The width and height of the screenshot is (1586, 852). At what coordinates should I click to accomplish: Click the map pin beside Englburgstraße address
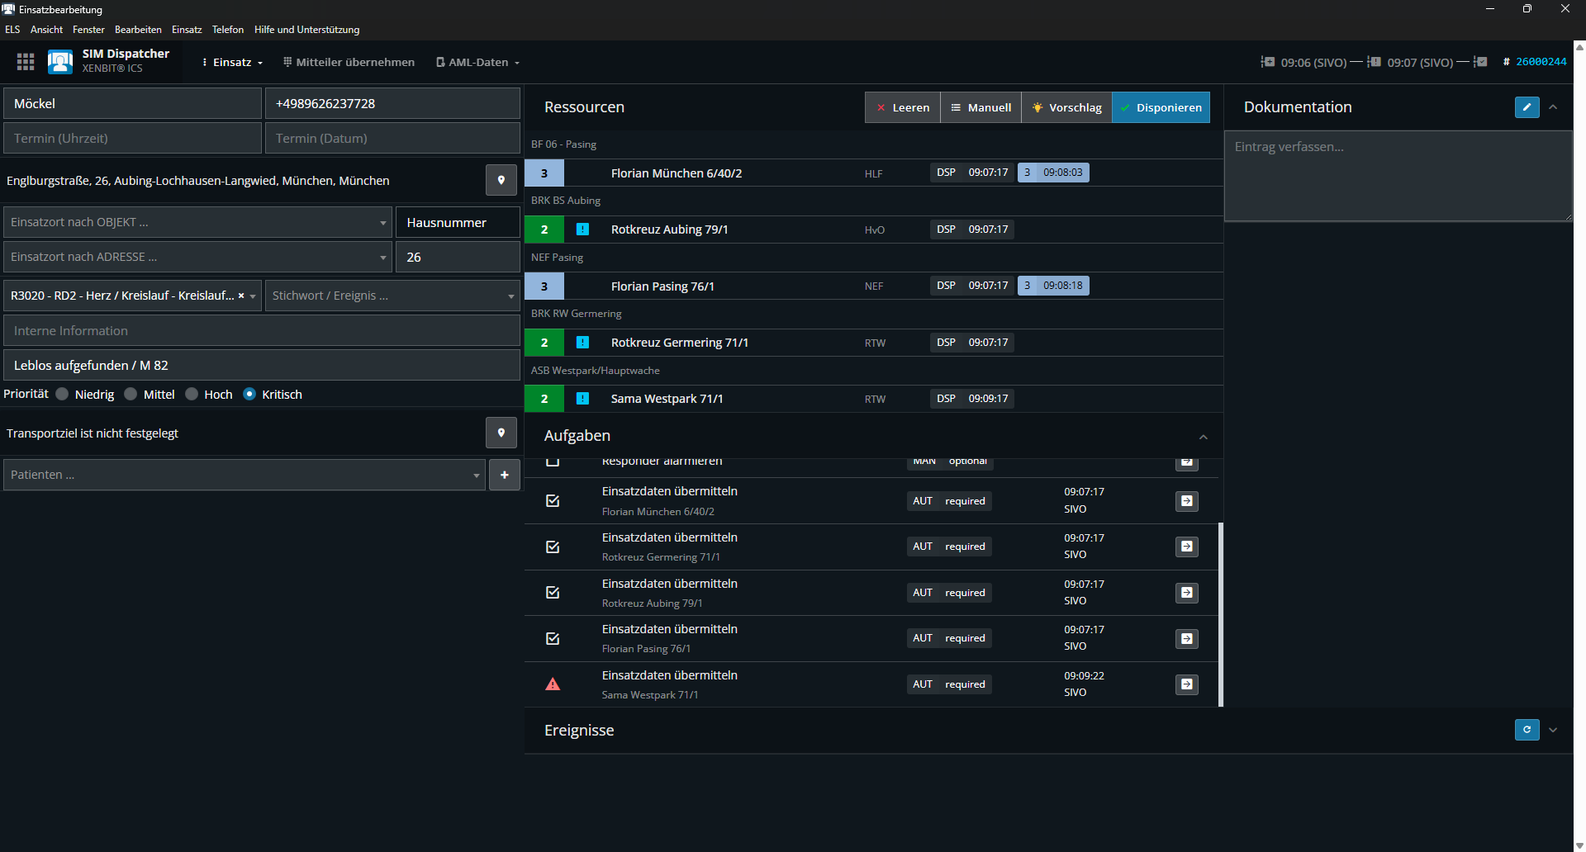[501, 180]
